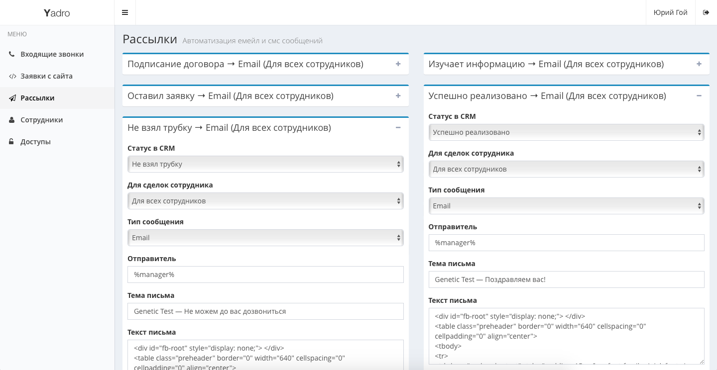The image size is (717, 370).
Task: Click the user icon for Сотрудники
Action: click(11, 120)
